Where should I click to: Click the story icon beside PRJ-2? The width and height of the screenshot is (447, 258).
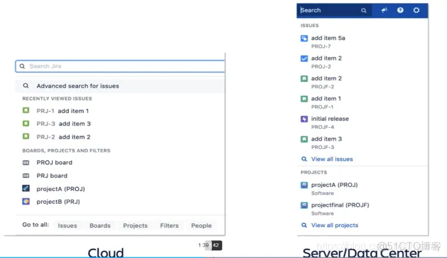coord(26,136)
